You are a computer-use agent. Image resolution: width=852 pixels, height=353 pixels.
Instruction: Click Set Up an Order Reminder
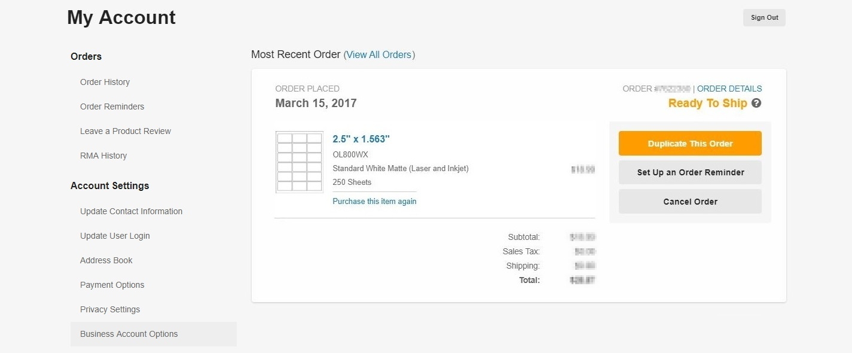[690, 172]
